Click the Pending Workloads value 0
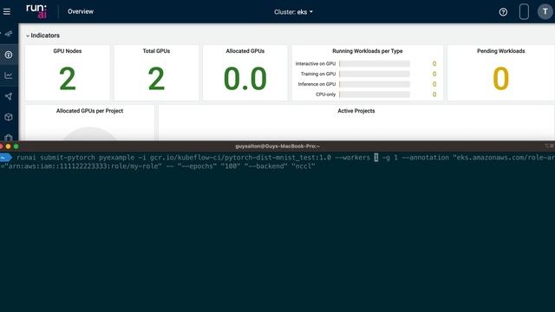 point(500,79)
